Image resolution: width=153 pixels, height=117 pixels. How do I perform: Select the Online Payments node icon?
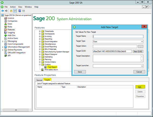(6, 50)
